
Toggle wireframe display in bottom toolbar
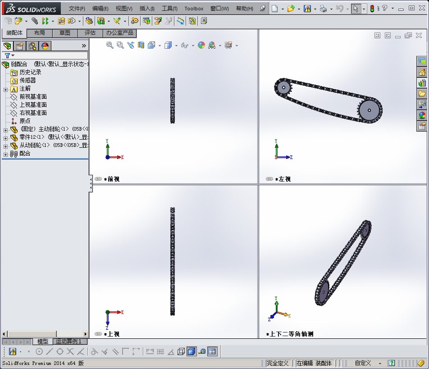[x=181, y=351]
